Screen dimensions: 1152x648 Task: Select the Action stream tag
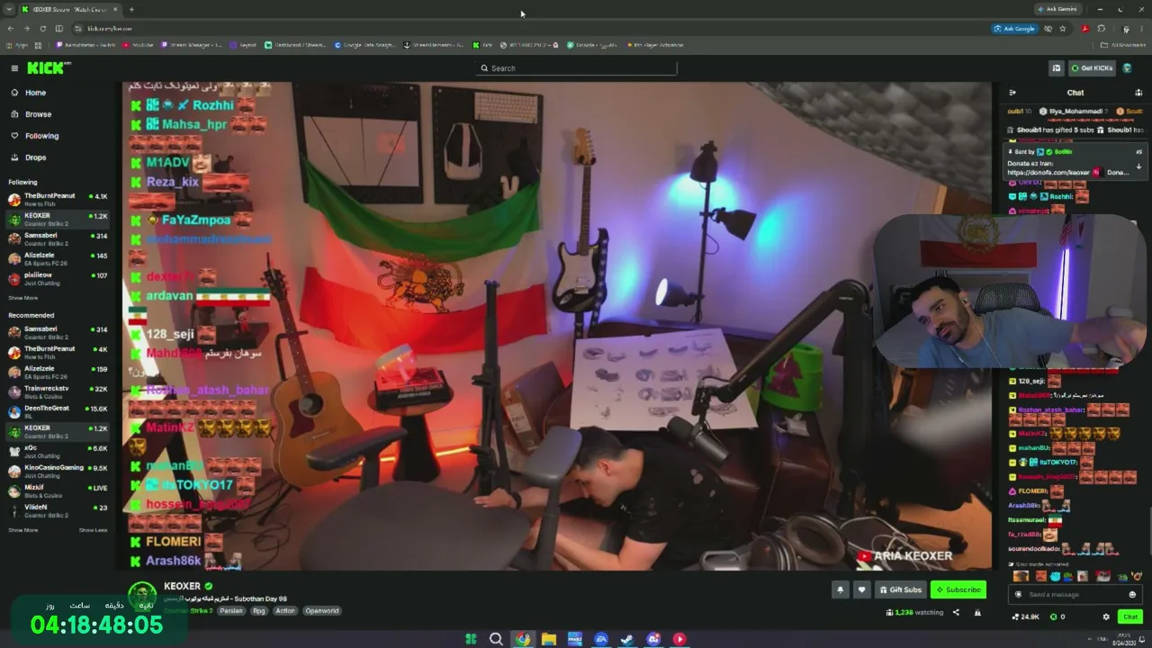[x=285, y=610]
